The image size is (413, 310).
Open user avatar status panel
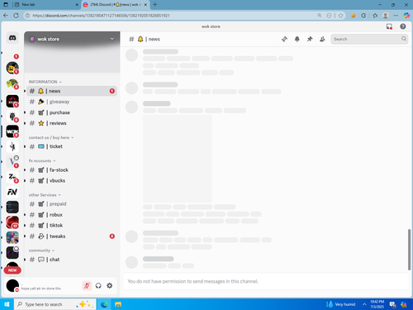[x=12, y=286]
